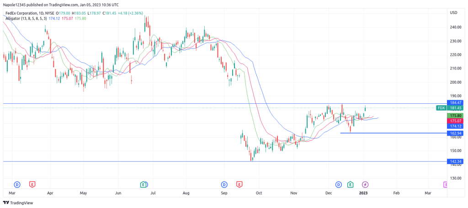Click the Apr label on time axis
This screenshot has width=468, height=208.
click(x=50, y=193)
